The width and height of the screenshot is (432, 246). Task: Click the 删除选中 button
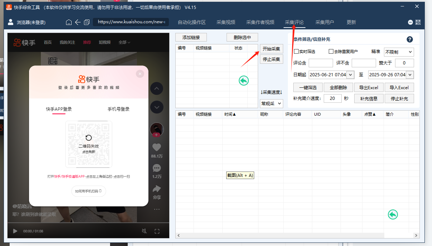click(242, 37)
